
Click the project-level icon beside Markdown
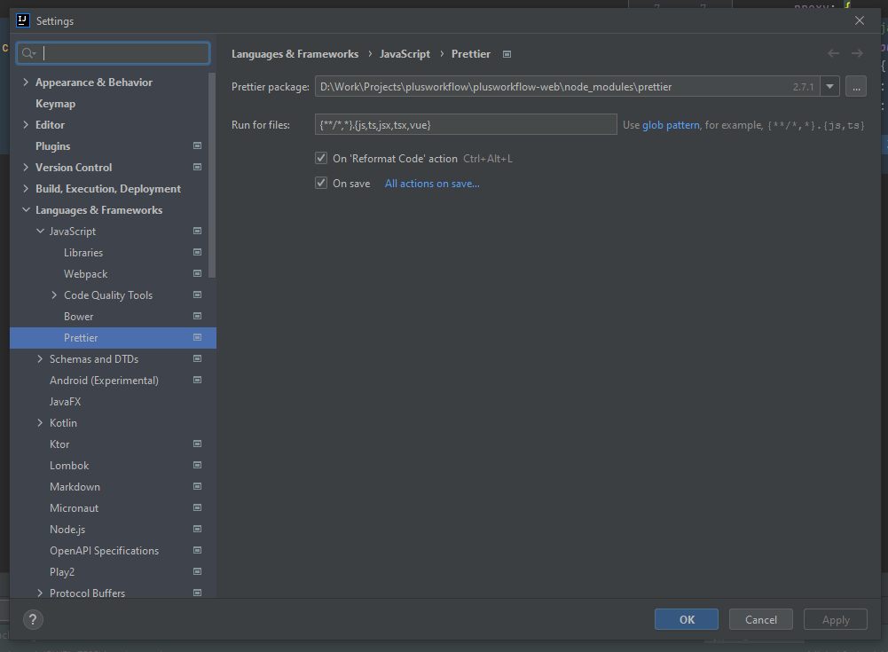pos(197,487)
